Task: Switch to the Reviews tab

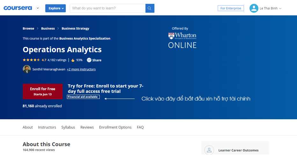Action: click(x=87, y=127)
